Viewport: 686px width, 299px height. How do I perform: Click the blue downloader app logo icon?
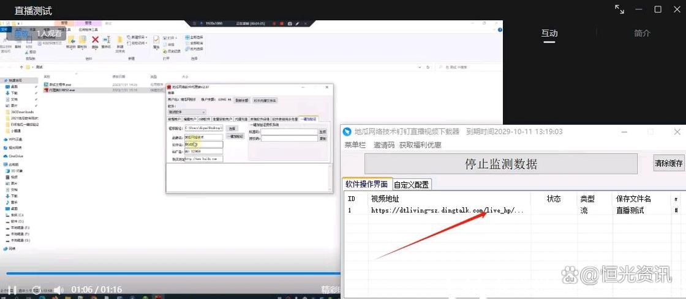(347, 131)
